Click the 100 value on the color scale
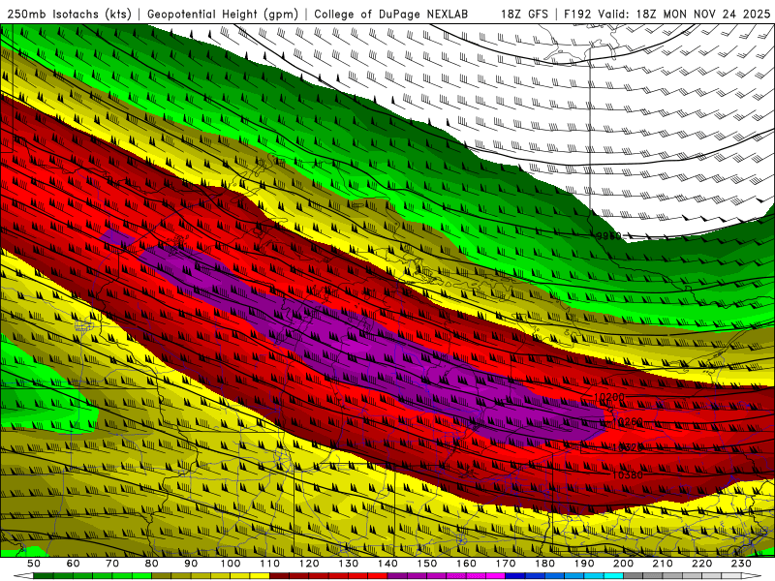This screenshot has width=775, height=581. point(231,564)
